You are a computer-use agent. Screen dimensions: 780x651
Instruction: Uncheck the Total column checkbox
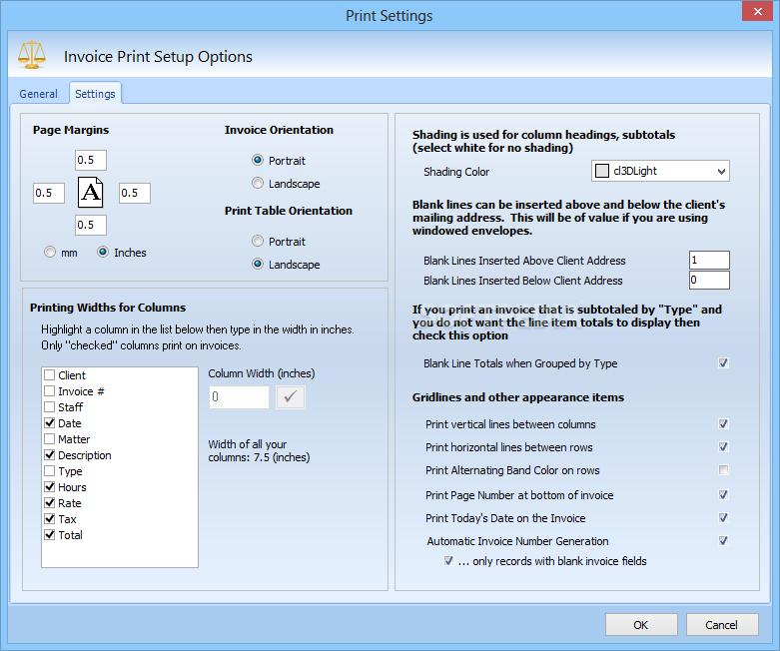(50, 534)
